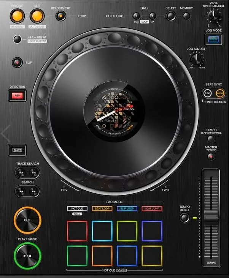This screenshot has width=229, height=278.
Task: Click the cue/loop DELETE button
Action: tap(171, 16)
